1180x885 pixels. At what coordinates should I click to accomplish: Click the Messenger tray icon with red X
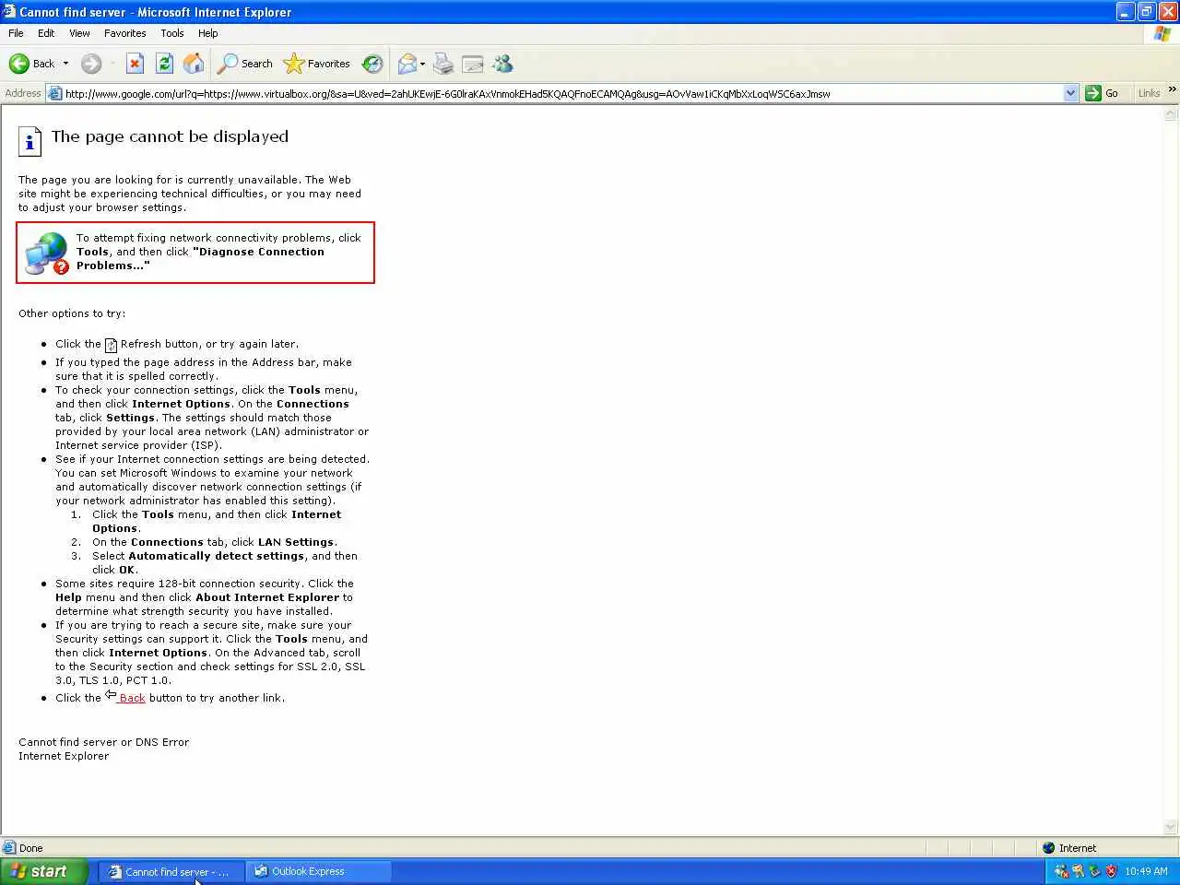(x=1061, y=871)
